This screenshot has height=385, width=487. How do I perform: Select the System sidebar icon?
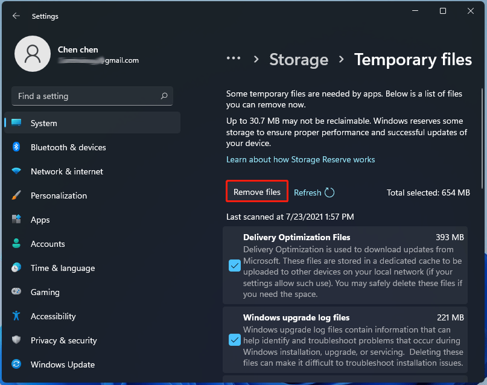pos(16,122)
